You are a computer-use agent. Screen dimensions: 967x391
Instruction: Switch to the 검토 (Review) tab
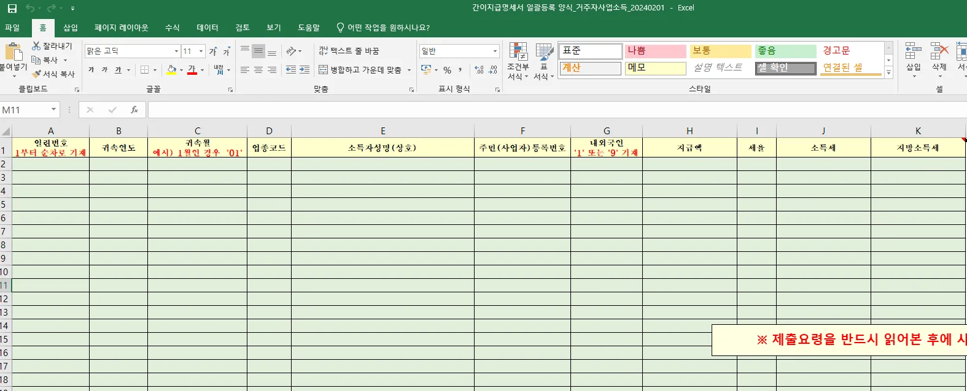(243, 28)
